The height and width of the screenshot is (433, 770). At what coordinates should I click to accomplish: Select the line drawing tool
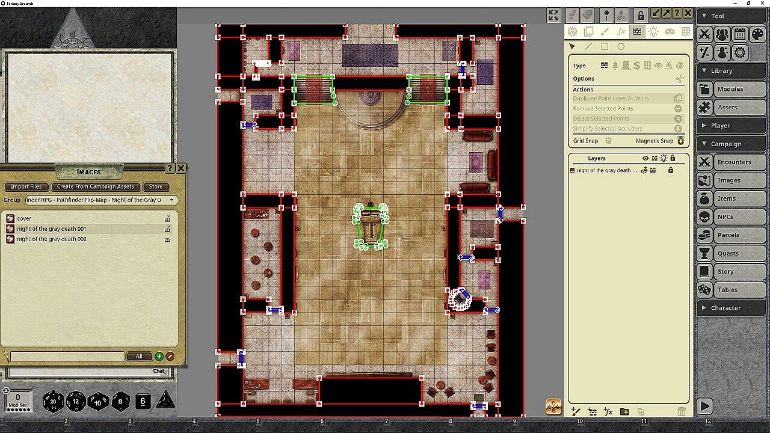[x=588, y=46]
